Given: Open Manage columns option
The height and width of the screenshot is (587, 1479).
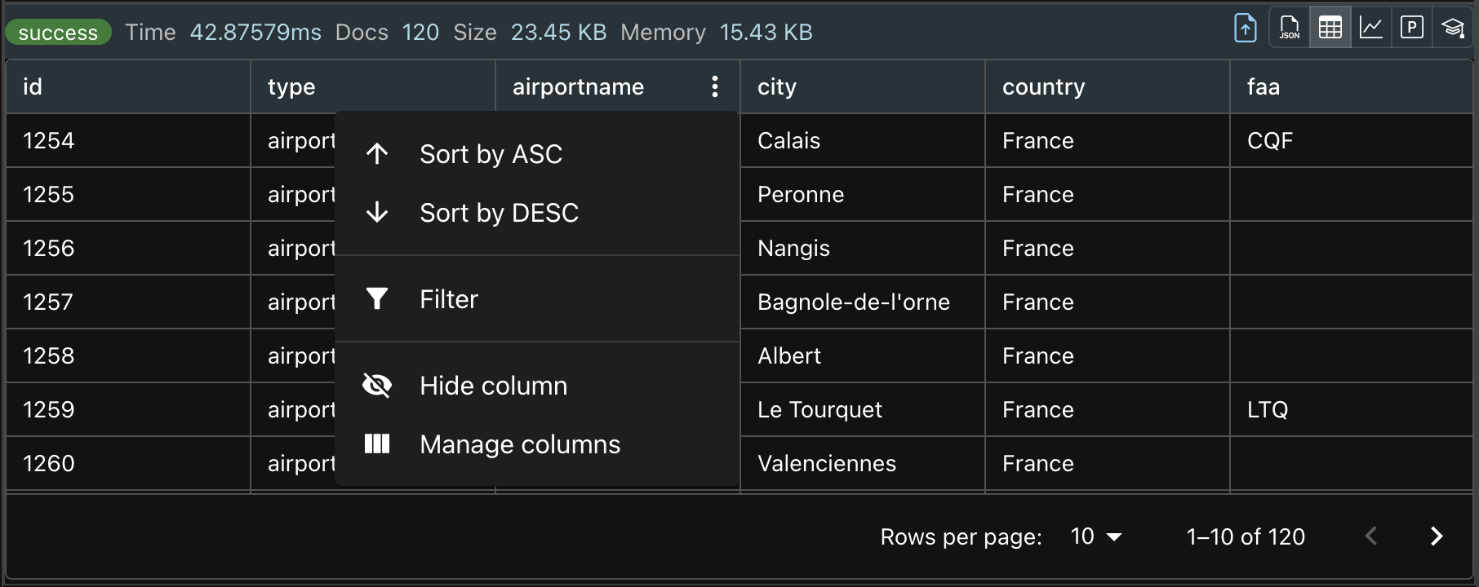Looking at the screenshot, I should tap(537, 444).
